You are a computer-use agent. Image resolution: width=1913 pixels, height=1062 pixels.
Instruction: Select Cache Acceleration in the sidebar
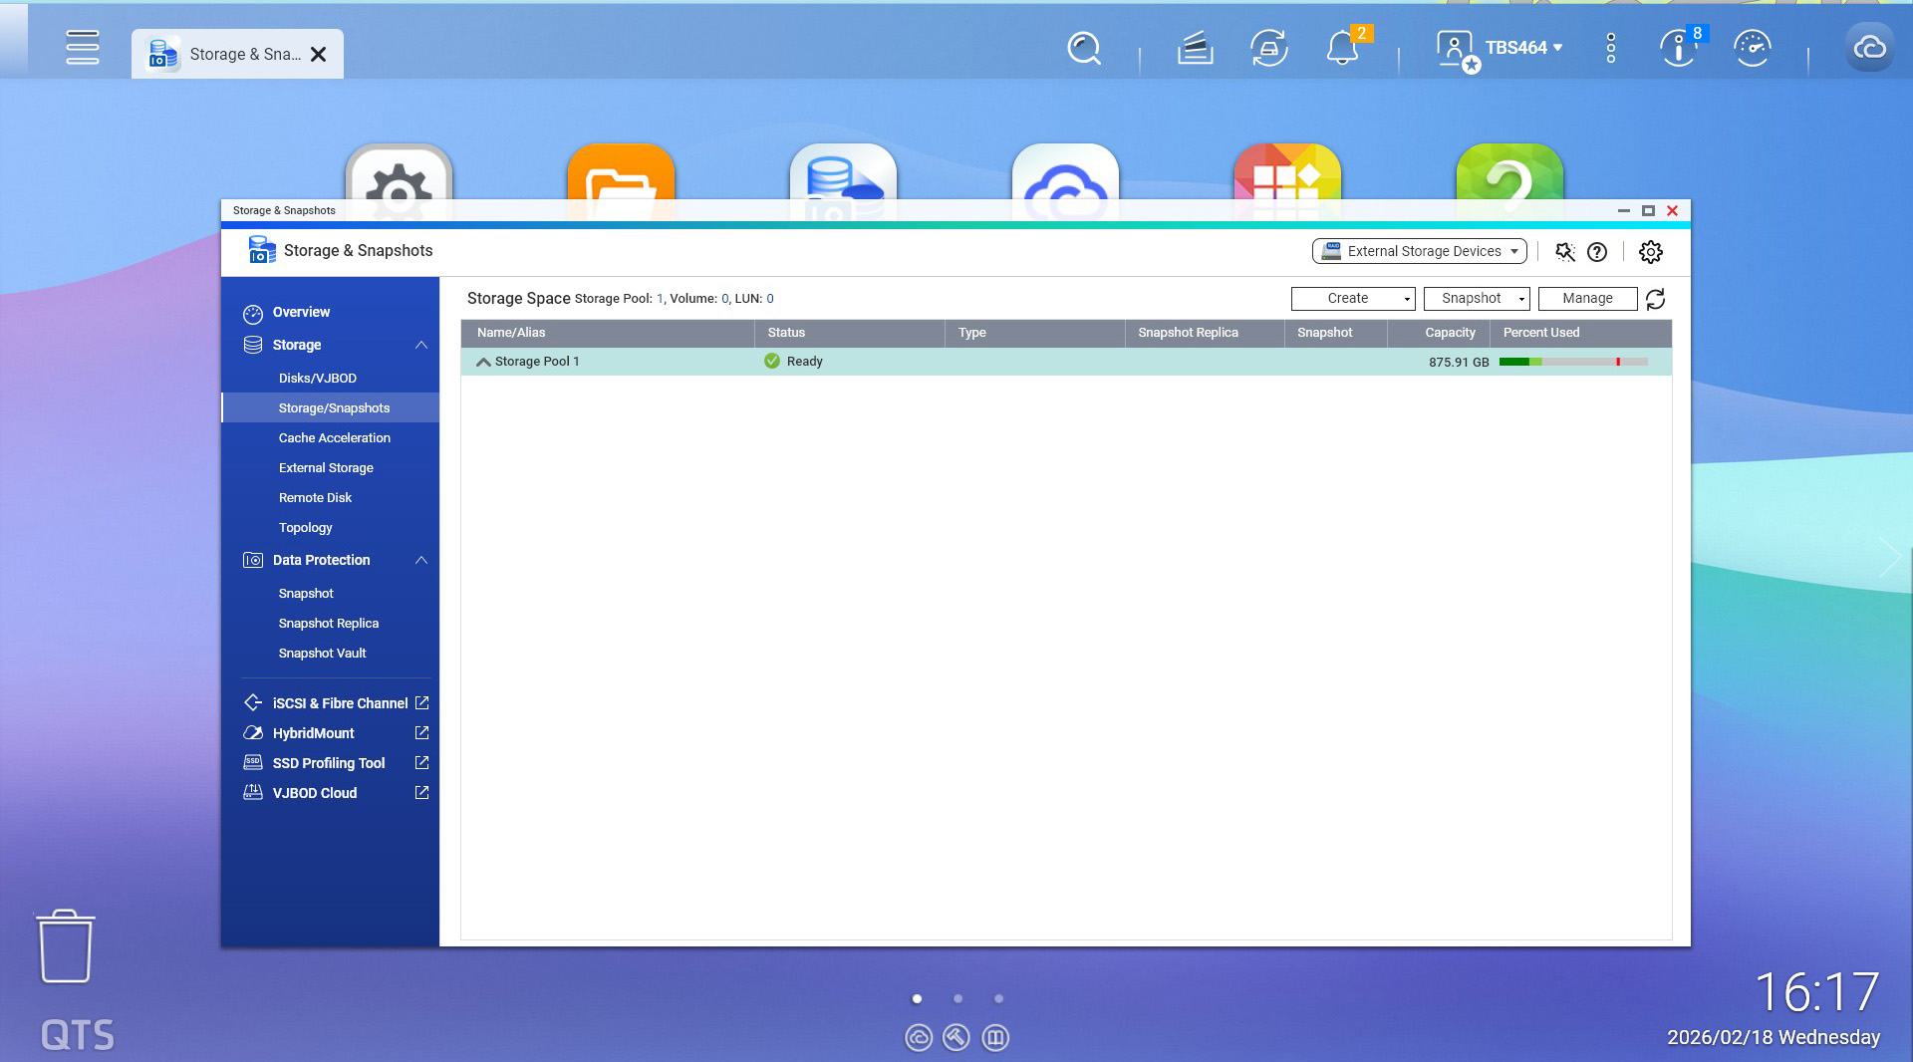[x=334, y=438]
